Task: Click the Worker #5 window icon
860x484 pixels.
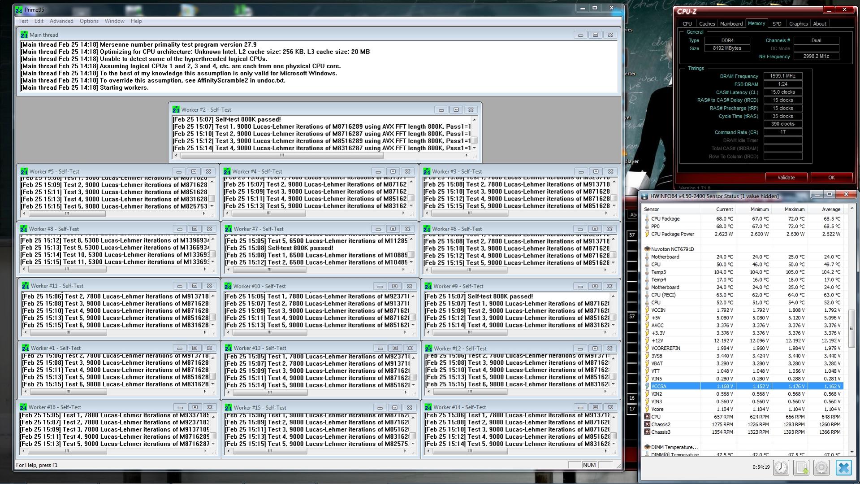Action: 24,171
